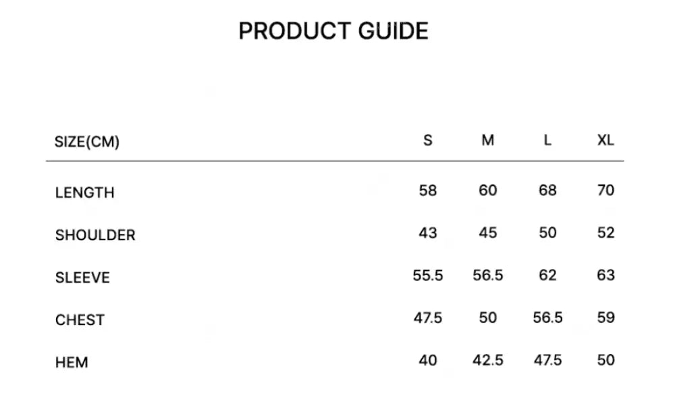675x402 pixels.
Task: Select the S size column header
Action: pos(427,141)
